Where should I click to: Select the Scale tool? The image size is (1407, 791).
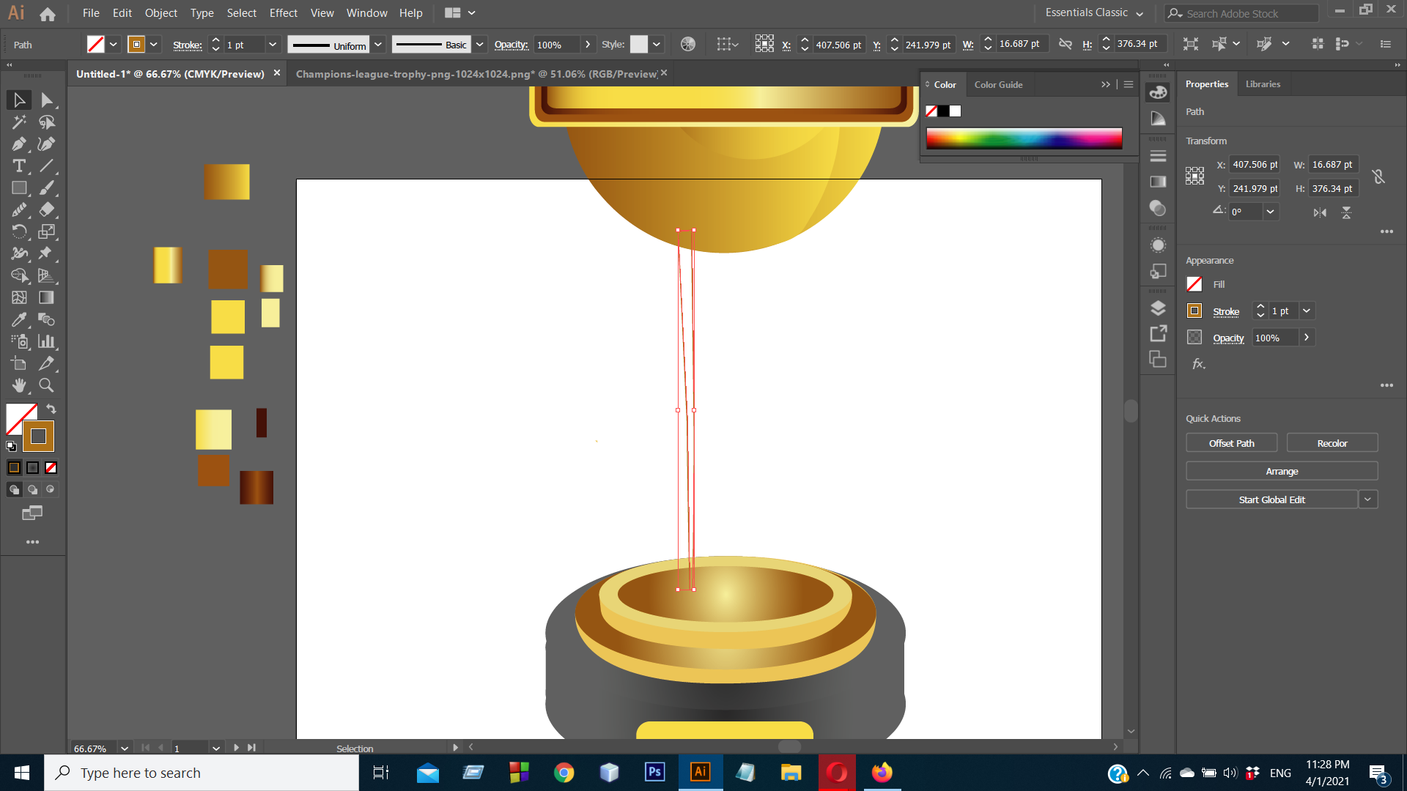[x=47, y=232]
